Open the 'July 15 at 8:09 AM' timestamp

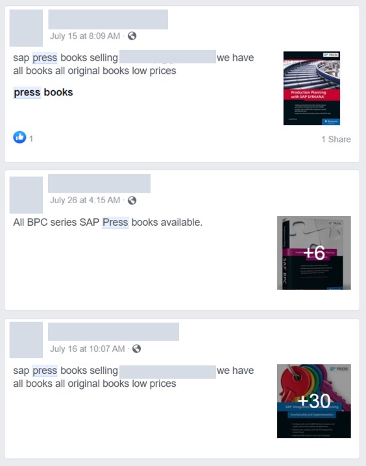coord(85,36)
